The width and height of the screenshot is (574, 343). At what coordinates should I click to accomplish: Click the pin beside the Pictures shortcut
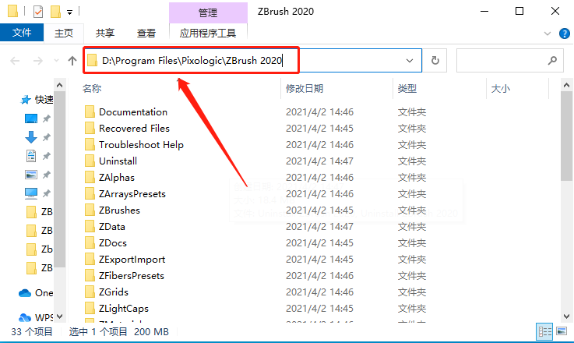pyautogui.click(x=47, y=175)
